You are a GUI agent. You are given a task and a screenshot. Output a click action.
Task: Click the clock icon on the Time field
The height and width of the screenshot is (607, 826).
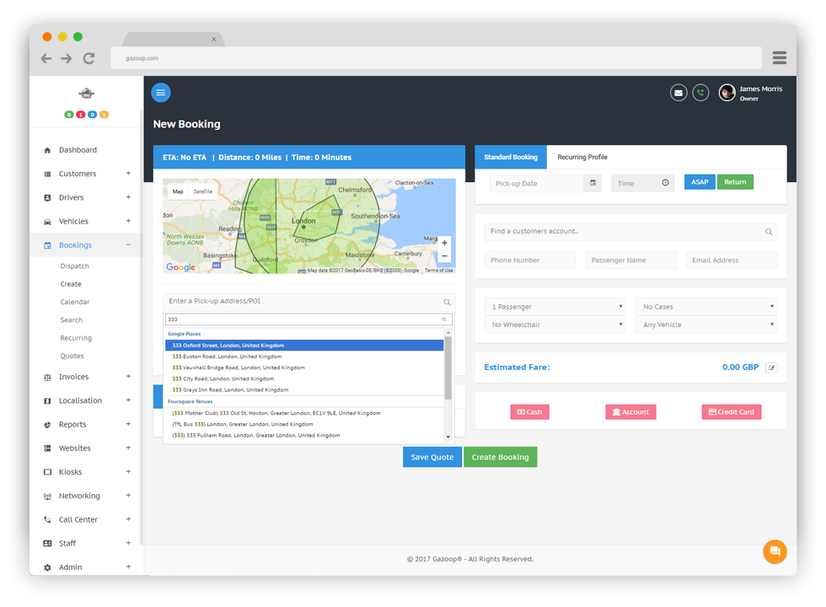665,182
